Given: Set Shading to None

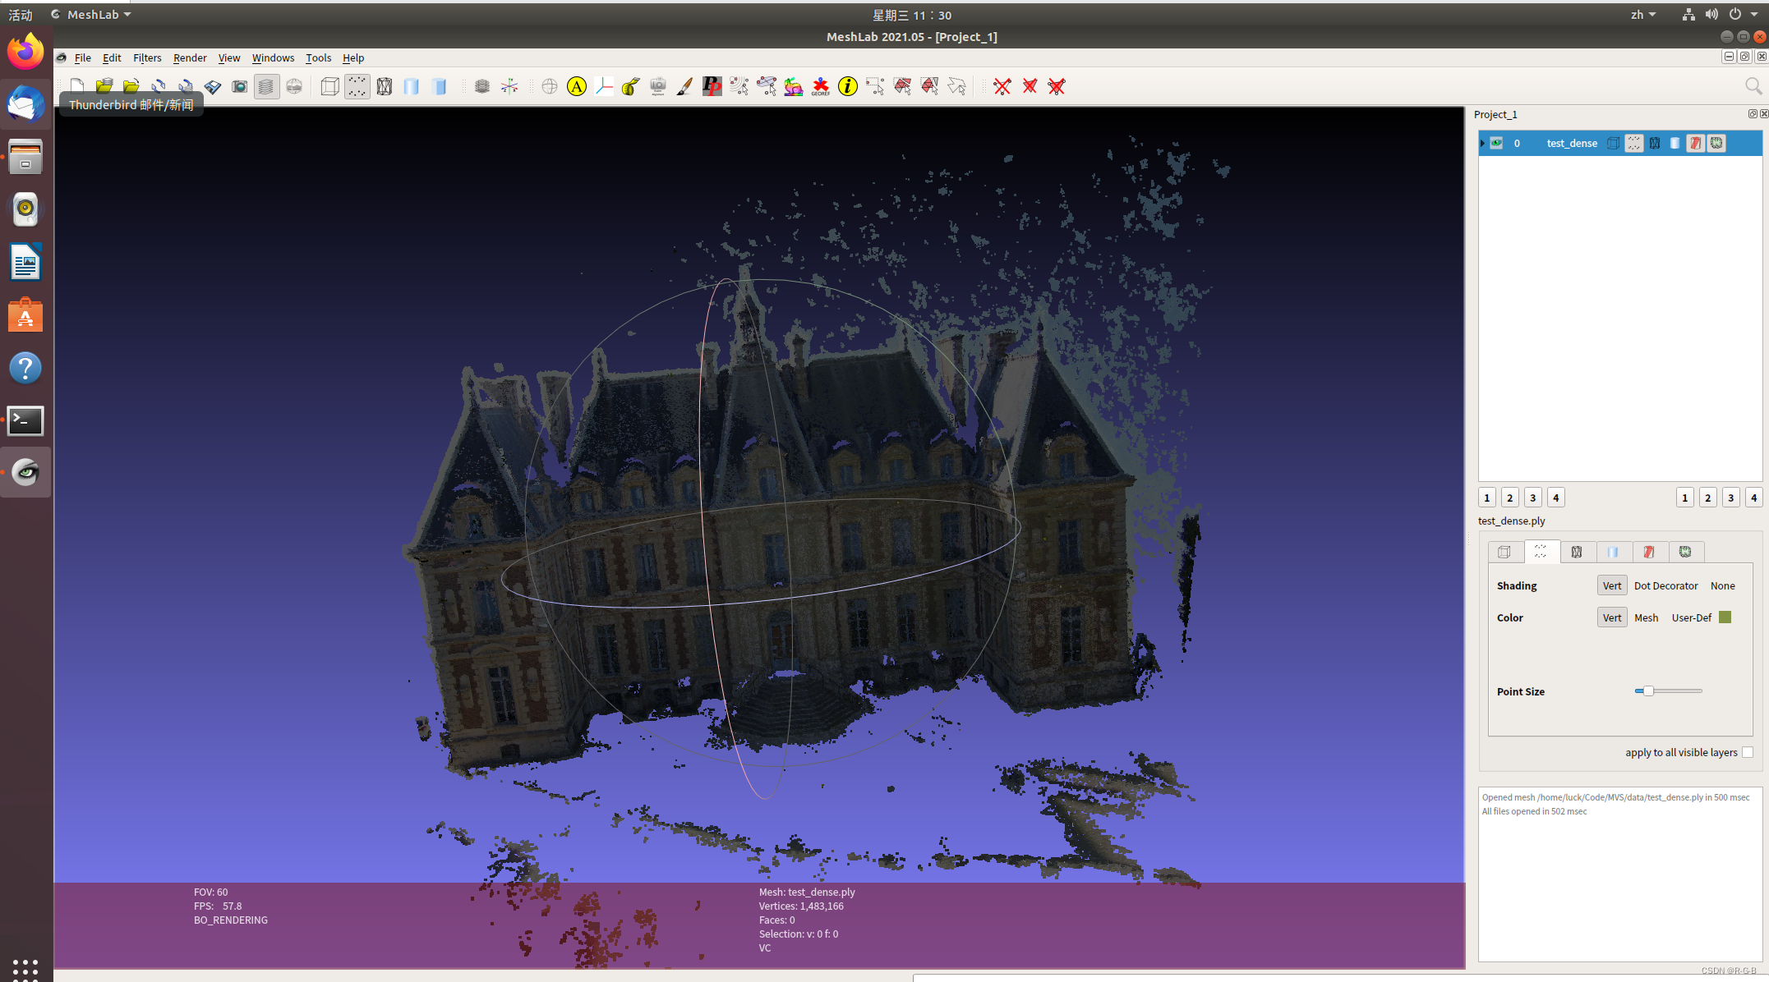Looking at the screenshot, I should click(1722, 585).
